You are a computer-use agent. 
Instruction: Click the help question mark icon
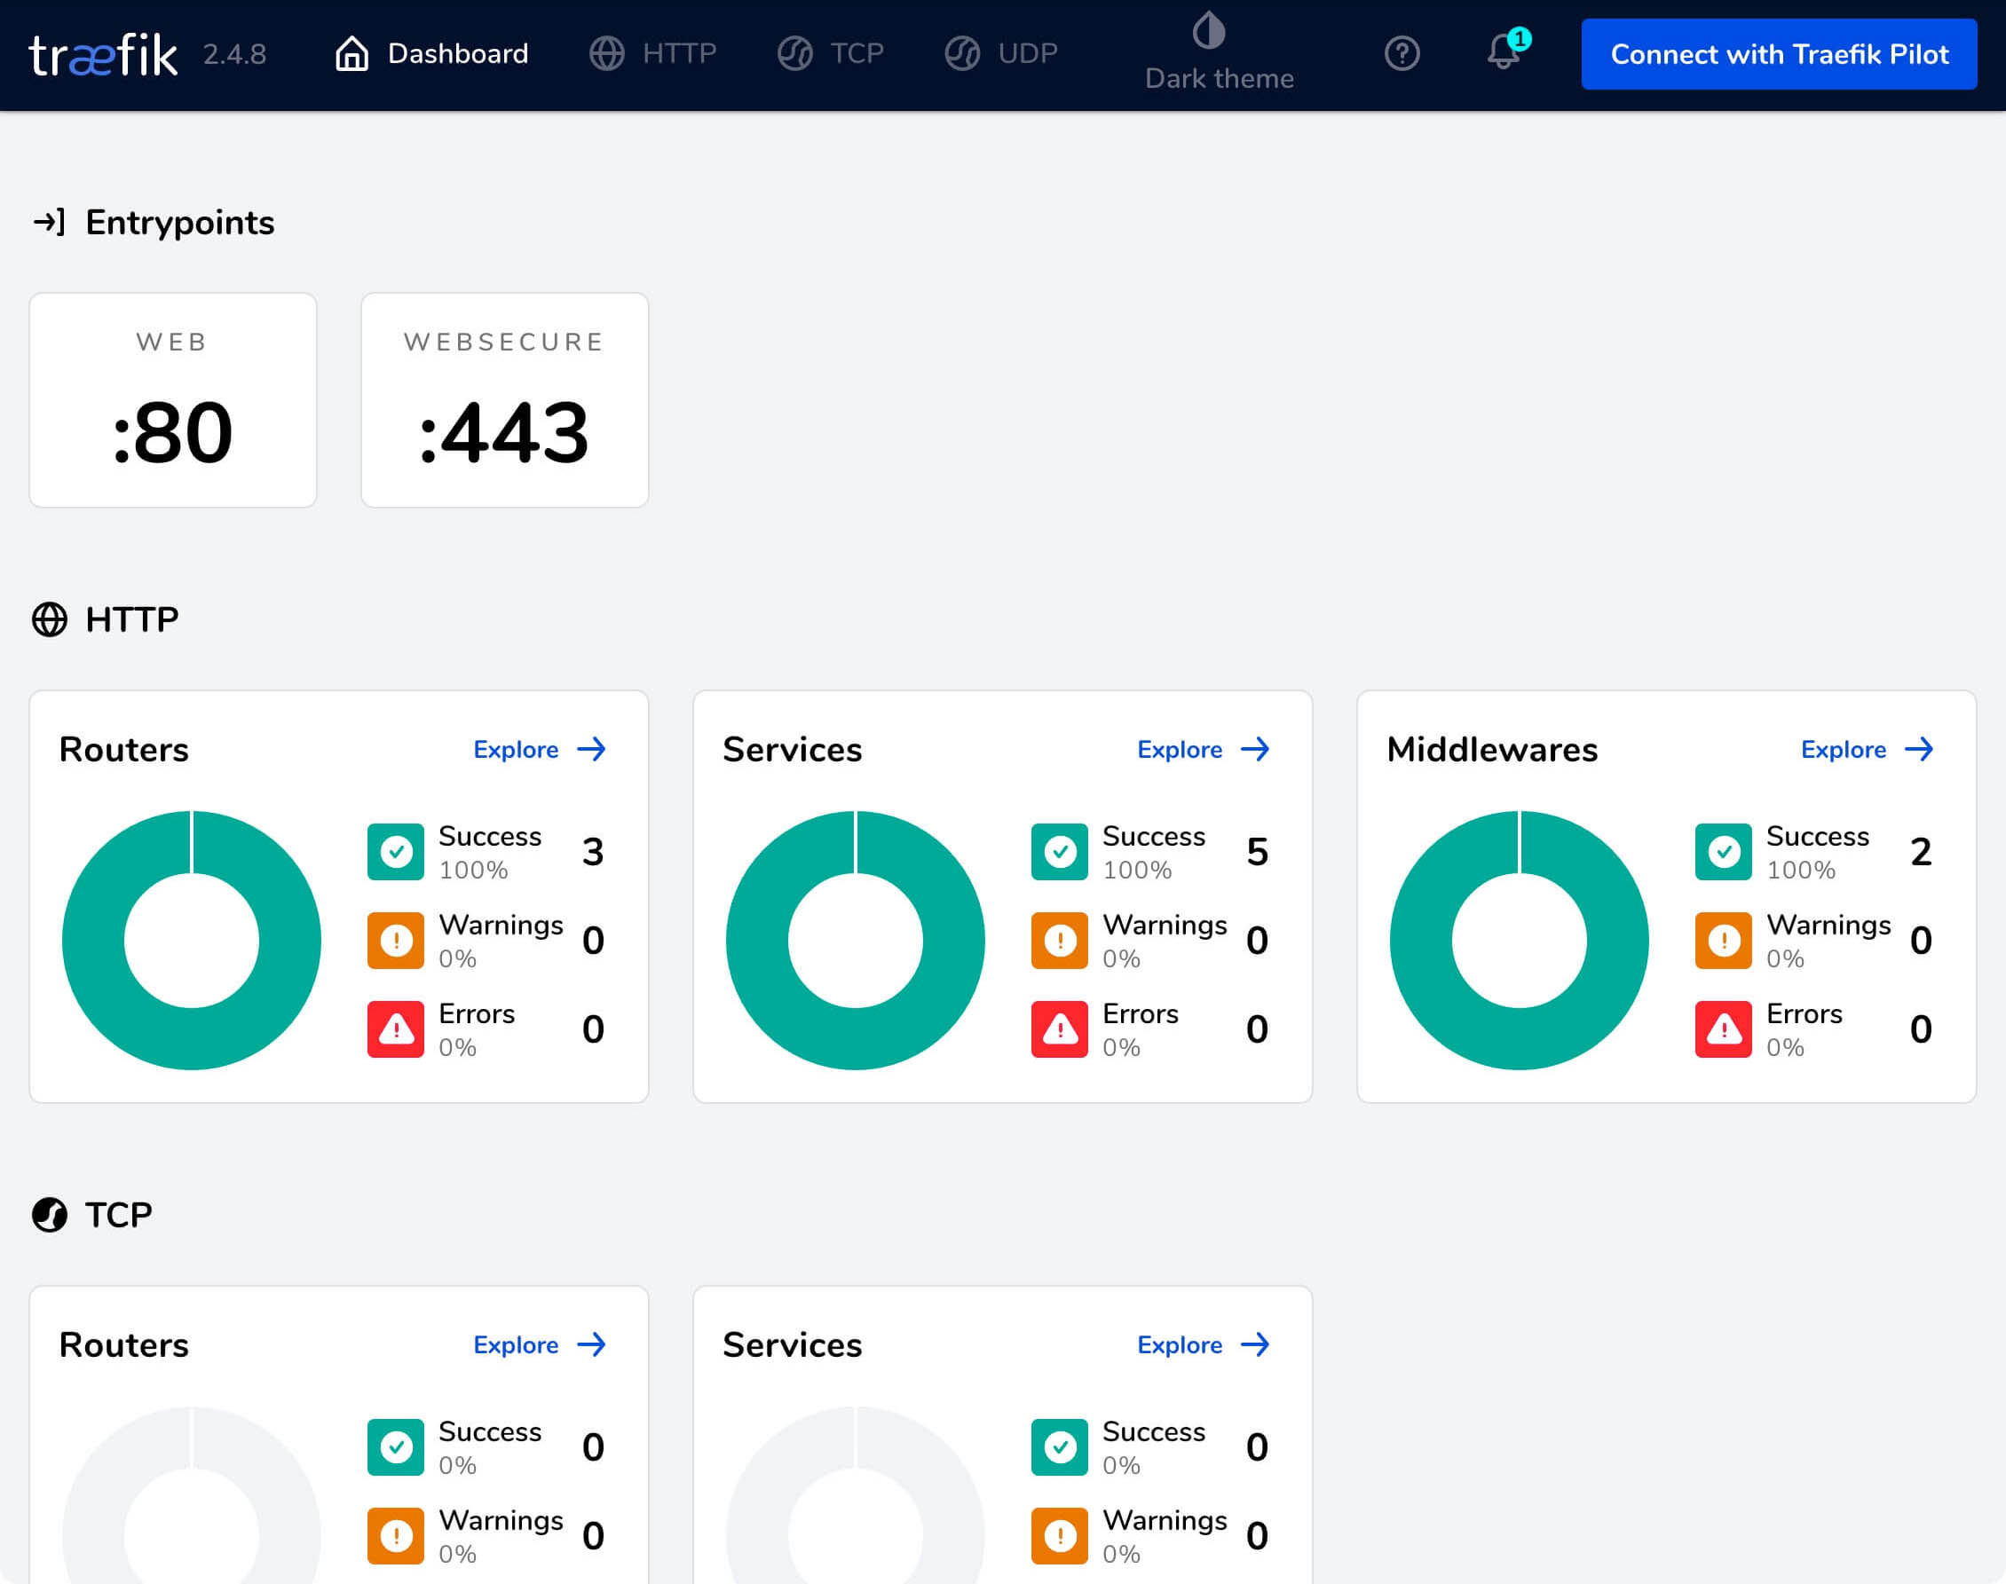(x=1402, y=54)
